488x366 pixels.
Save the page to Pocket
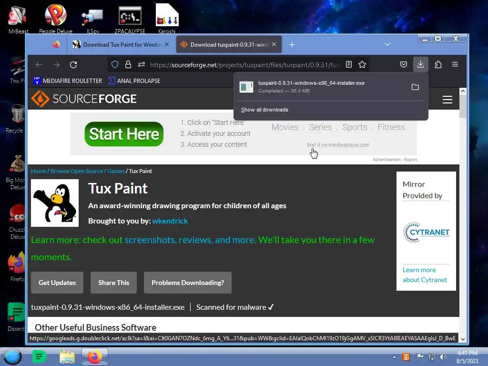(x=404, y=64)
